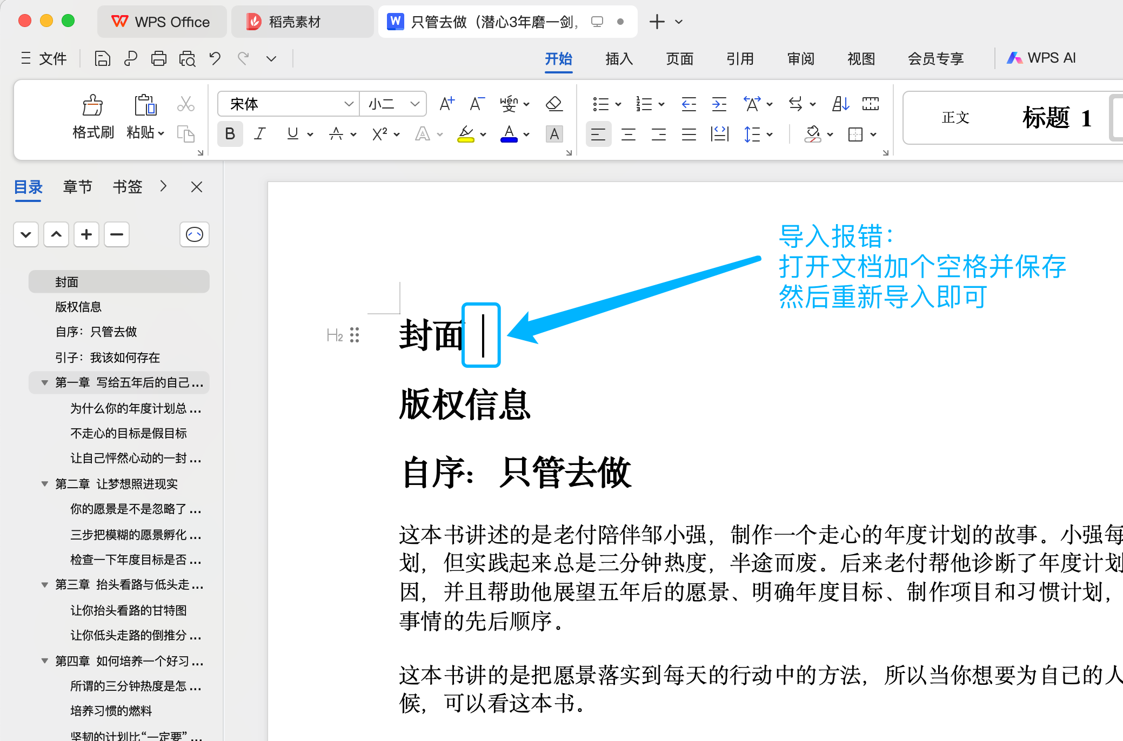
Task: Toggle Bold formatting
Action: (230, 134)
